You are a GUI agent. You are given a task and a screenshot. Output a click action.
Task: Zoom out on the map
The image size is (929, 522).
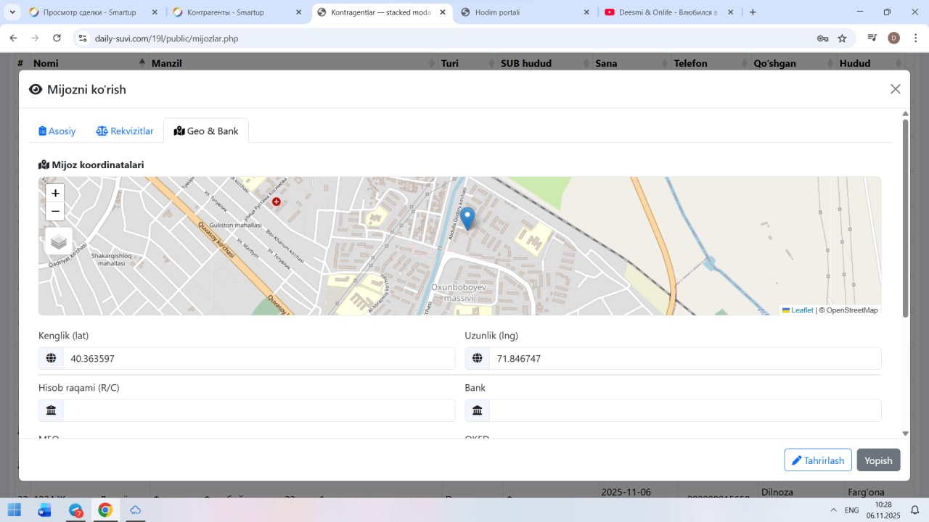[x=55, y=212]
